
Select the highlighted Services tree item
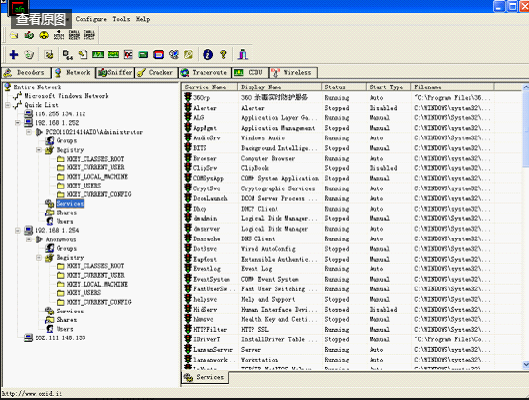70,204
